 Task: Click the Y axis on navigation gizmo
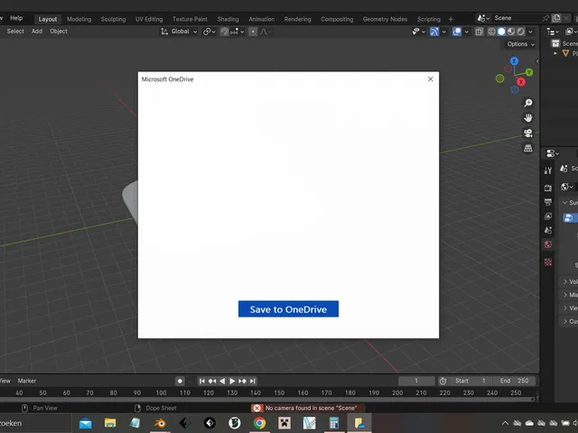(x=529, y=72)
